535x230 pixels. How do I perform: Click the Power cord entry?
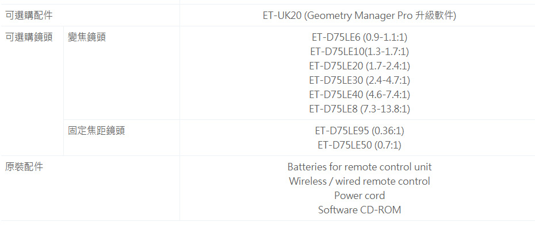click(x=360, y=196)
